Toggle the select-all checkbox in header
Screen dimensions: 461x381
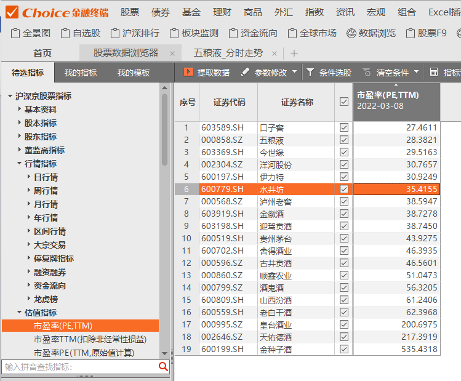343,102
